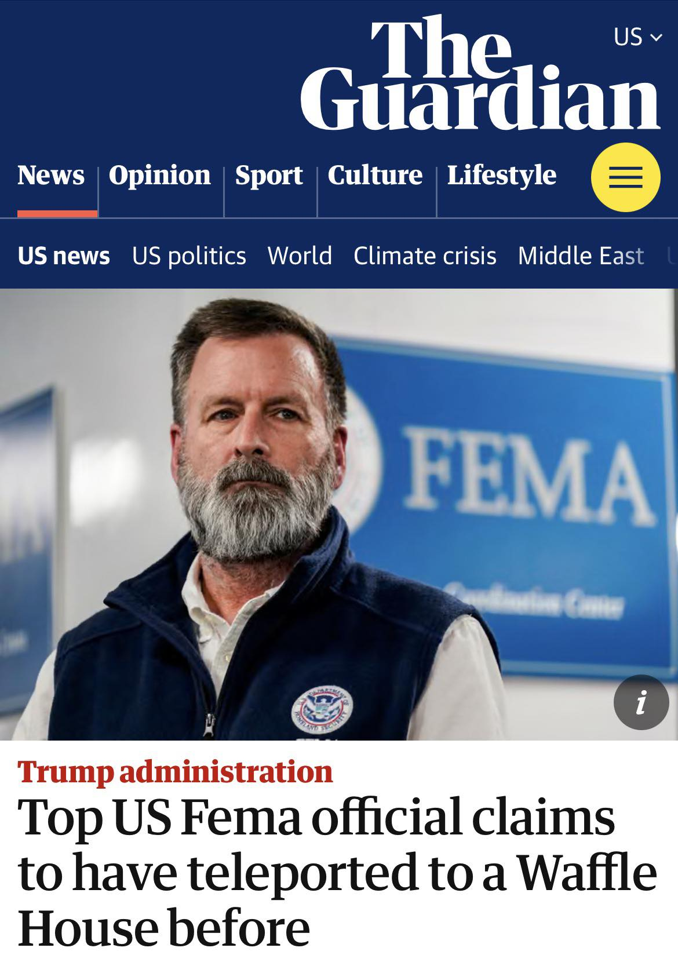Click the Trump administration topic tag
678x966 pixels.
(x=175, y=771)
